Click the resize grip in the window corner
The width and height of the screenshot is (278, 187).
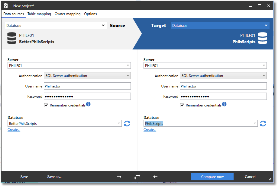(270, 179)
